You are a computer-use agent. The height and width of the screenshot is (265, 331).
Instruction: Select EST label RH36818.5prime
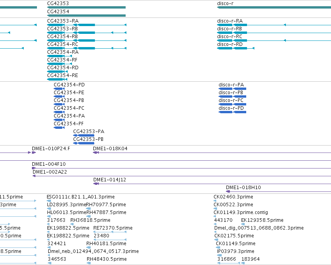(x=90, y=220)
